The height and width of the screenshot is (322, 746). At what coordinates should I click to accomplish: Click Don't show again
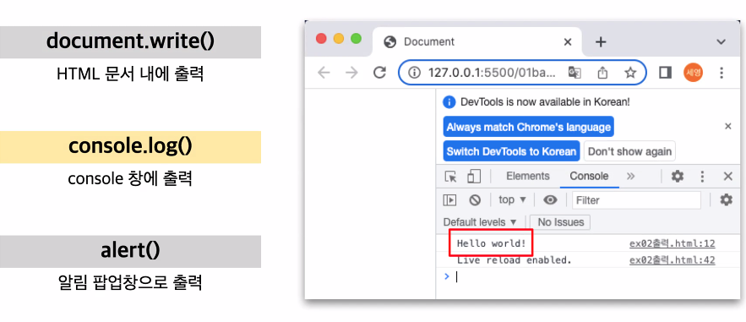click(x=630, y=152)
